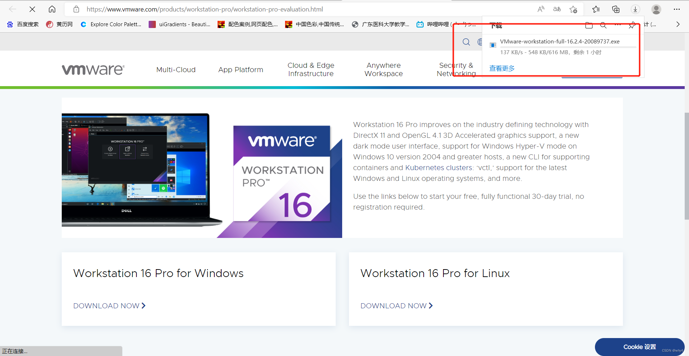The image size is (689, 356).
Task: View site info lock icon
Action: [x=76, y=9]
